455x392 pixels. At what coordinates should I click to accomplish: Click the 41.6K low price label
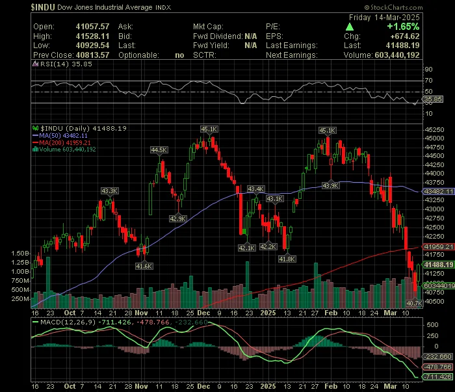coord(144,266)
